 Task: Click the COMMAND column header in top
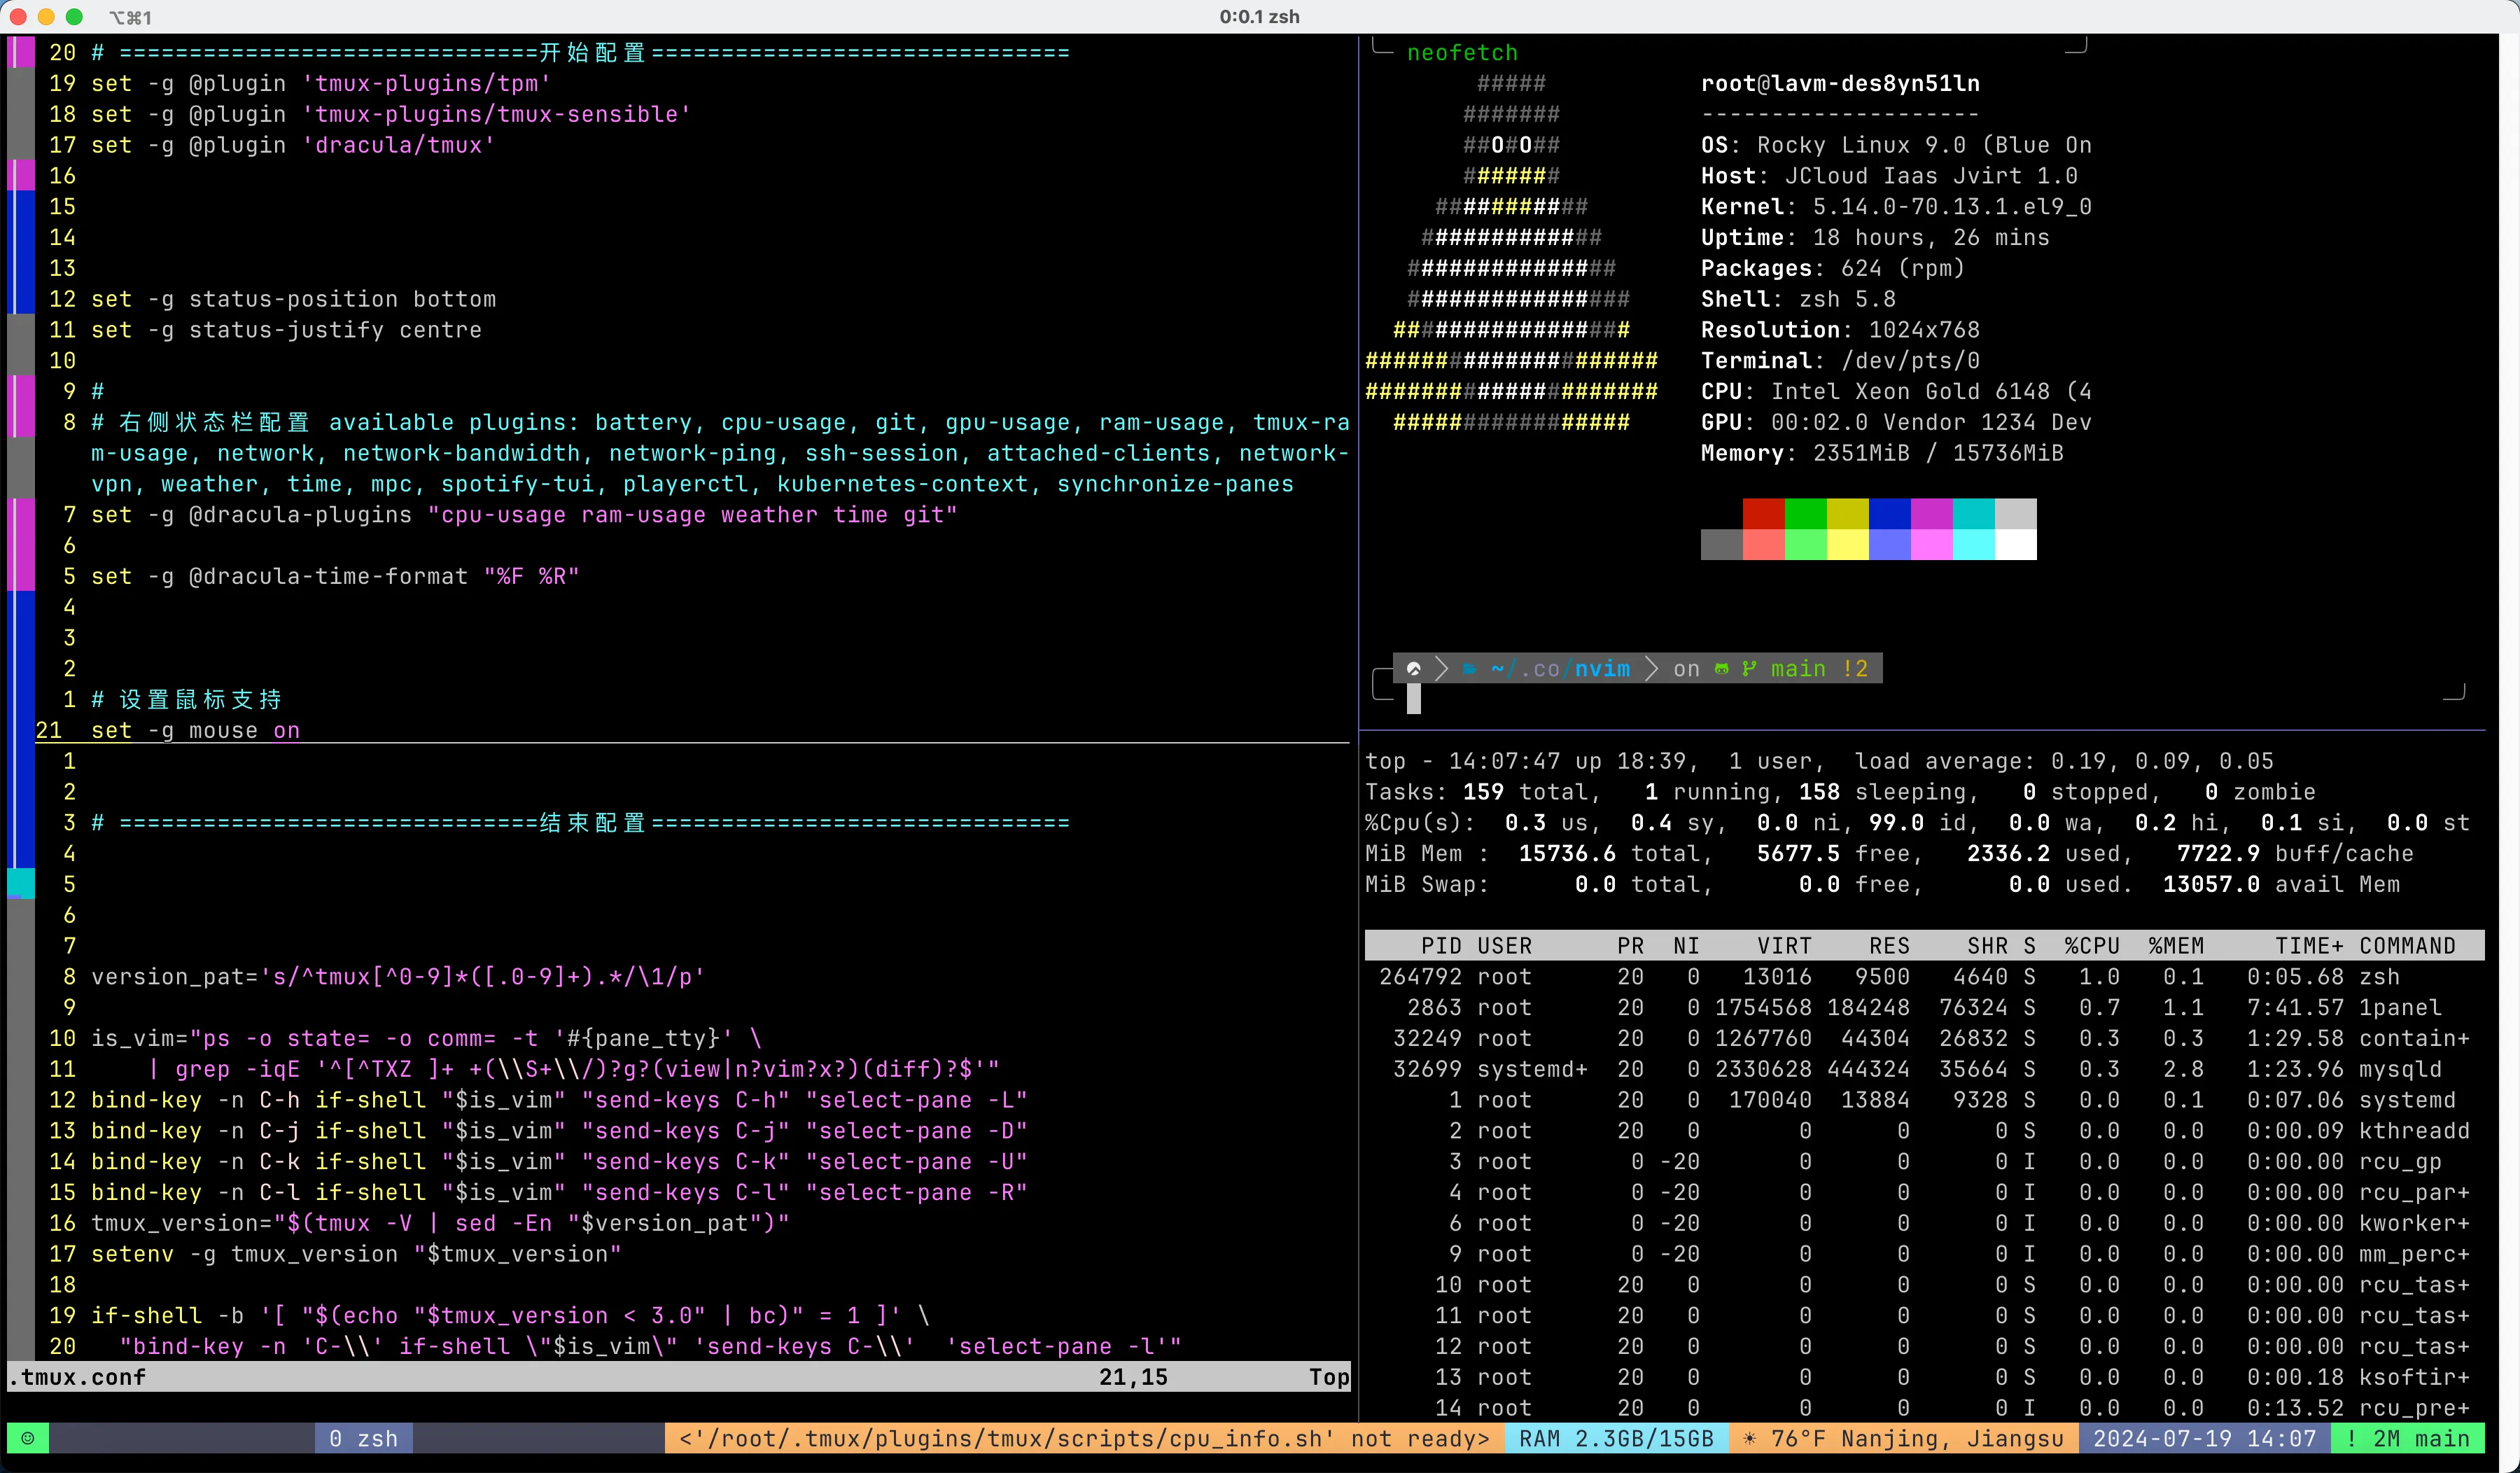[2407, 946]
